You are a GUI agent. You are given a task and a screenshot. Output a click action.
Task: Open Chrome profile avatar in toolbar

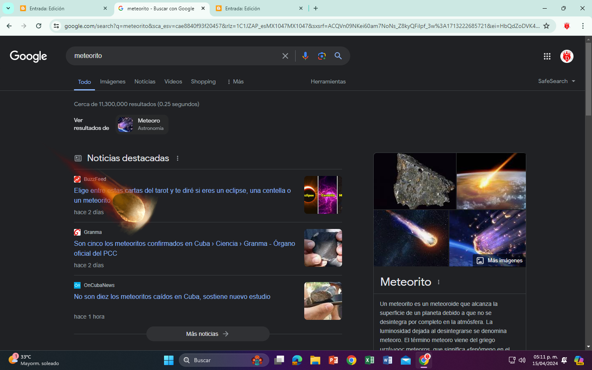(x=567, y=26)
